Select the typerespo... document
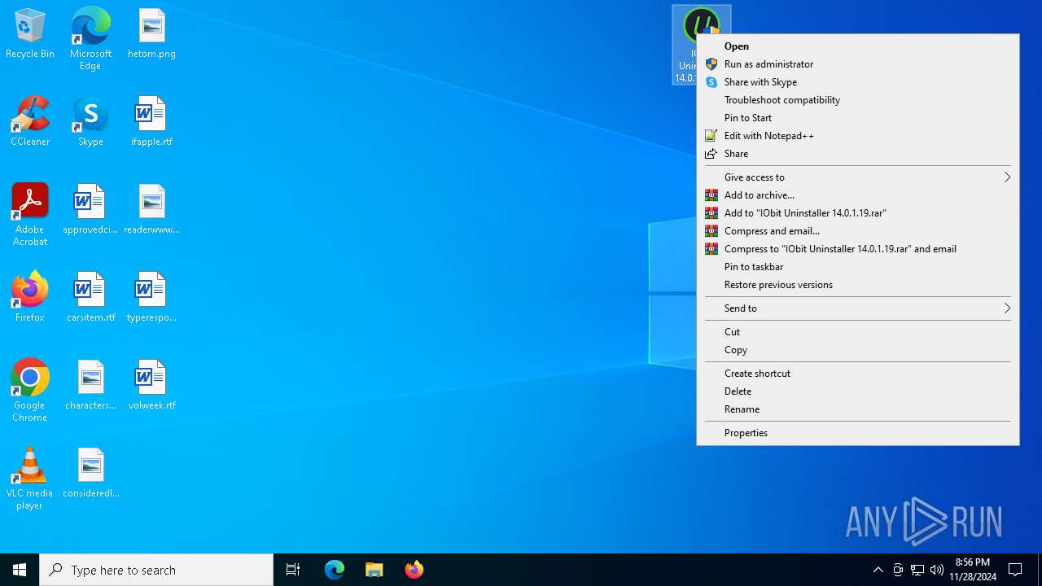1042x586 pixels. click(151, 298)
